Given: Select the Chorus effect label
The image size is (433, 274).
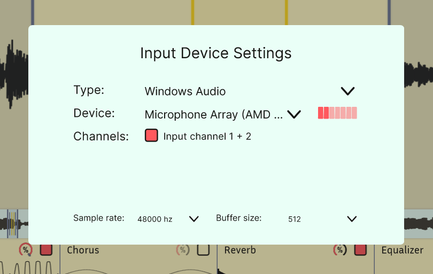Looking at the screenshot, I should tap(83, 250).
